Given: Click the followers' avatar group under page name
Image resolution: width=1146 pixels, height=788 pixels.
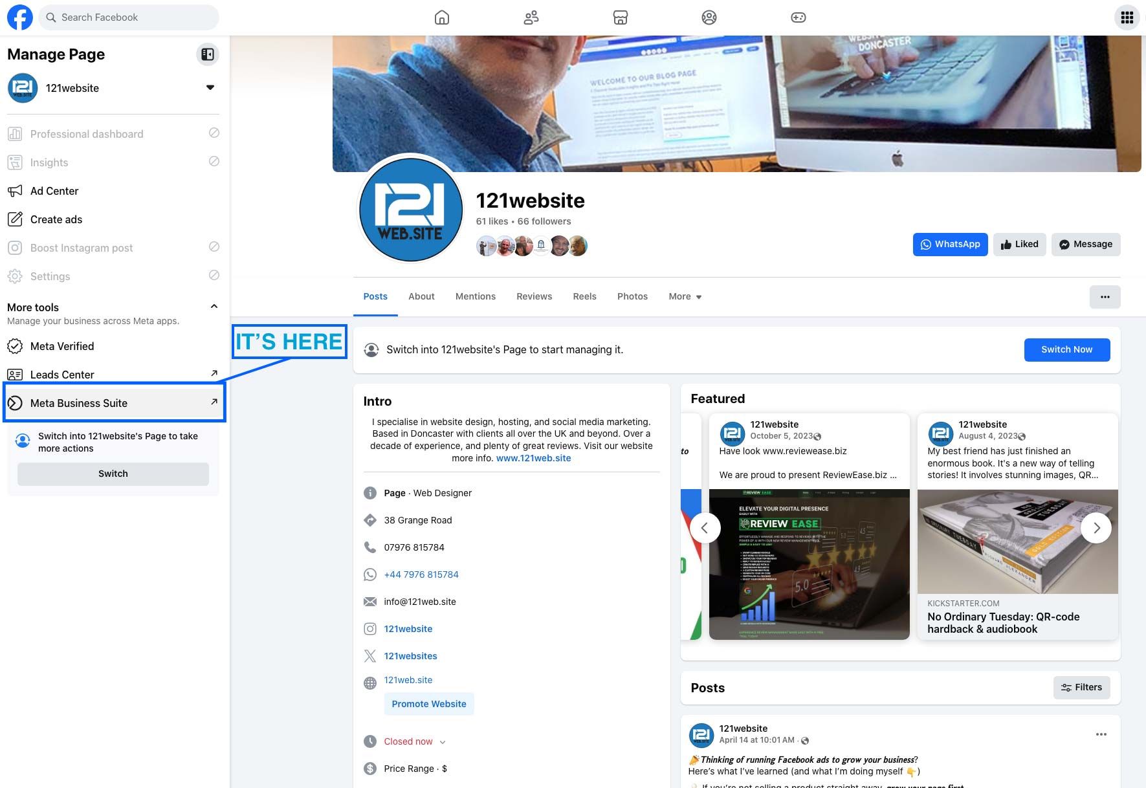Looking at the screenshot, I should [532, 246].
